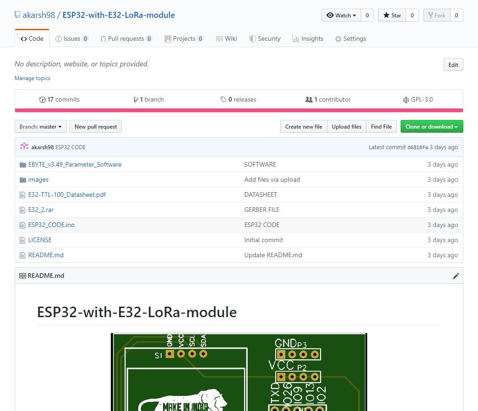Open the Branch: master dropdown
This screenshot has height=411, width=478.
[x=40, y=126]
